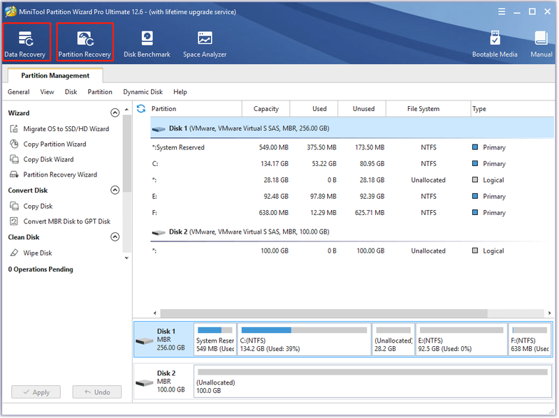Collapse the Clean Disk section

[x=115, y=237]
